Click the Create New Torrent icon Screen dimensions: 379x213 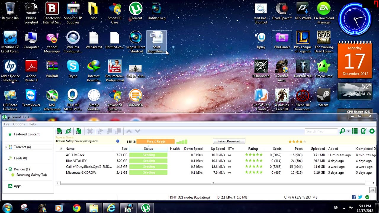click(x=78, y=131)
